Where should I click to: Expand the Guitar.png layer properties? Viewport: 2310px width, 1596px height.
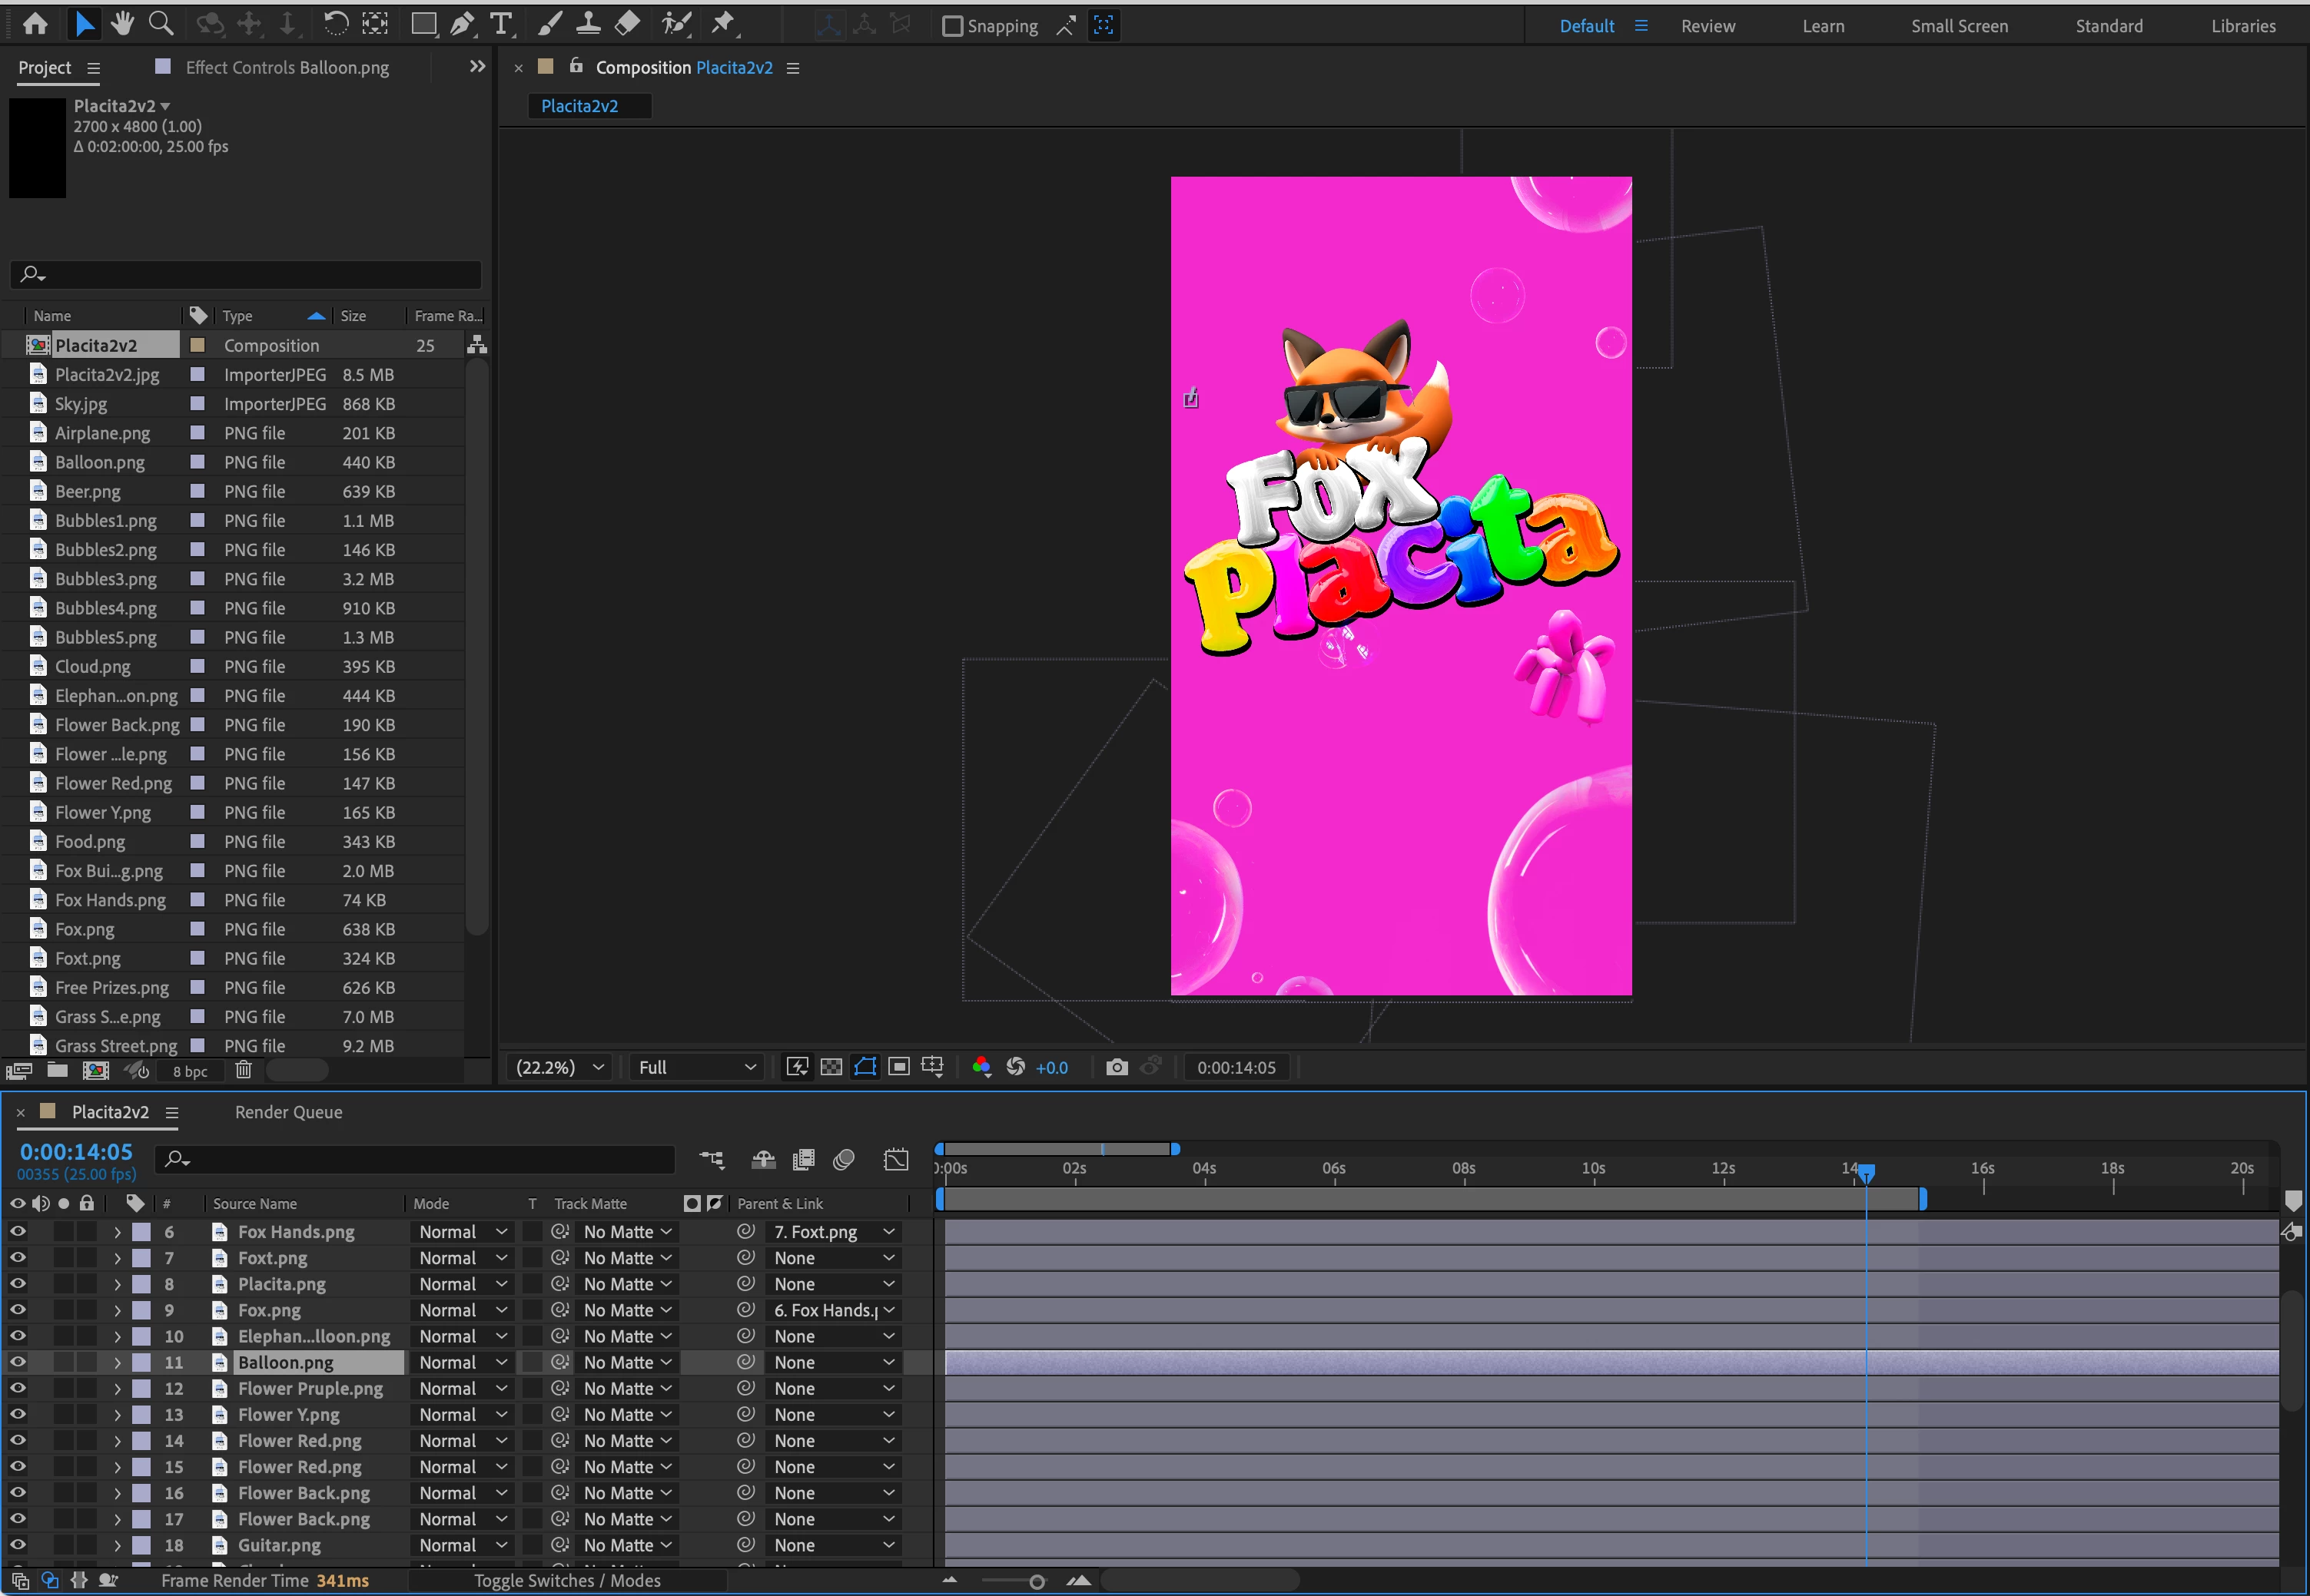[x=117, y=1545]
